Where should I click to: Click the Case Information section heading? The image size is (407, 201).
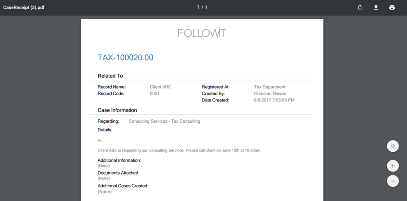(117, 110)
